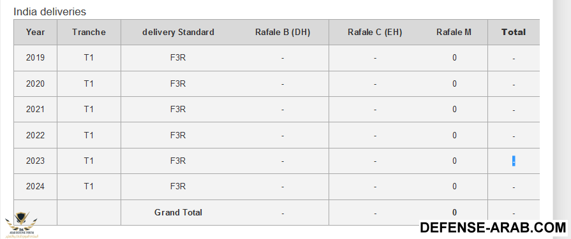571x239 pixels.
Task: Click the Rafale M value for 2020
Action: click(x=454, y=83)
